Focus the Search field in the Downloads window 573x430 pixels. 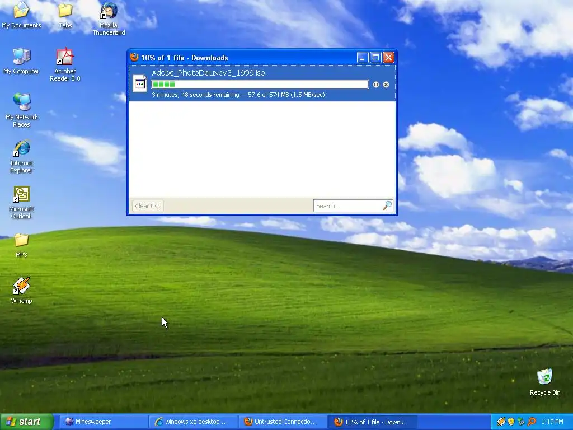(x=353, y=206)
